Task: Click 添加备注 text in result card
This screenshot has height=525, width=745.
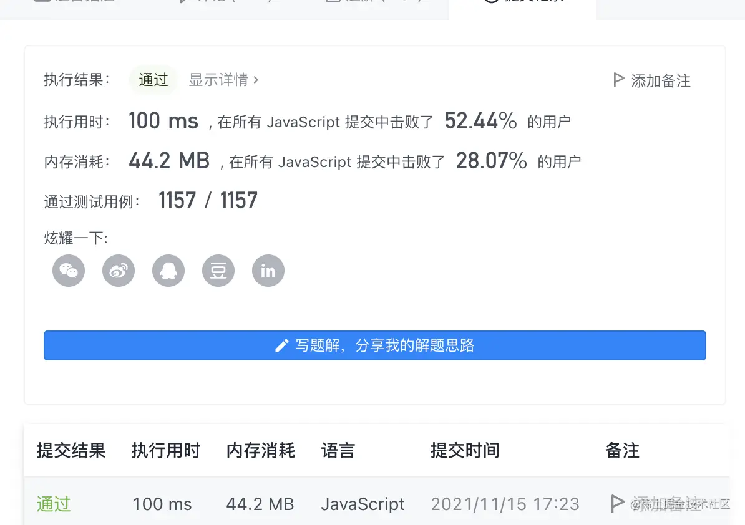Action: coord(660,80)
